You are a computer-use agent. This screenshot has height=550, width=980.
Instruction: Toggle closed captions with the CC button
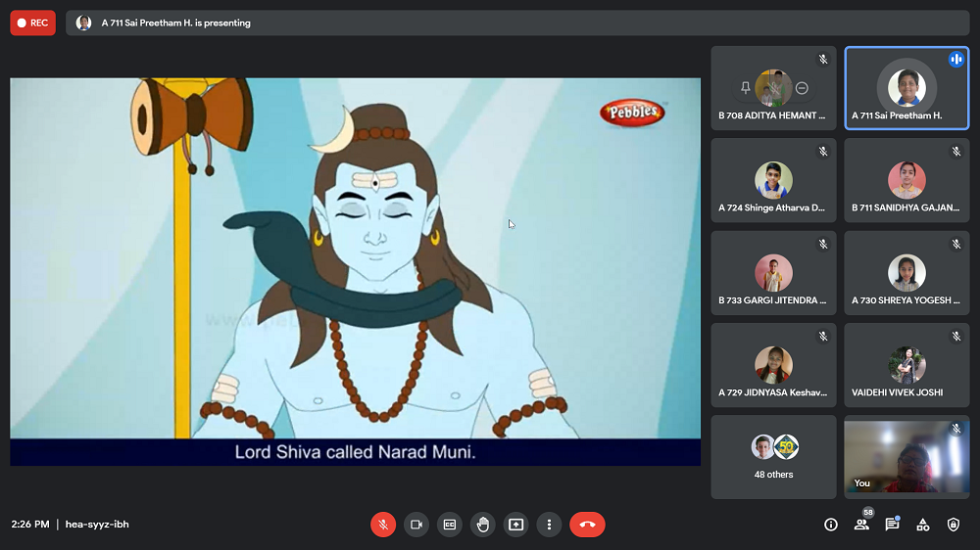(x=450, y=525)
